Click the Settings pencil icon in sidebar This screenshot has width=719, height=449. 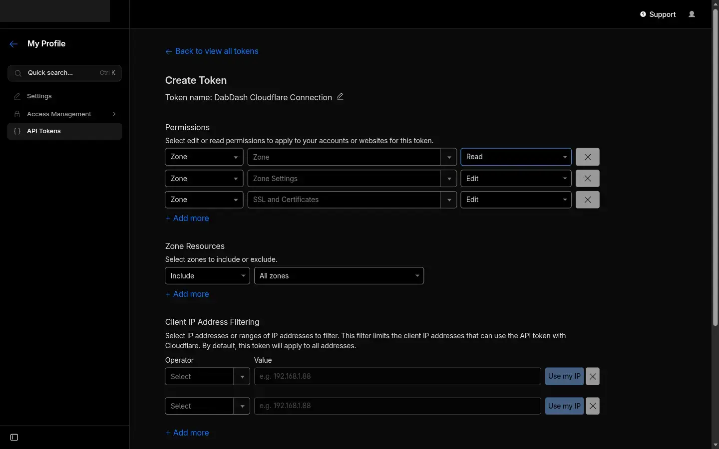(x=17, y=96)
